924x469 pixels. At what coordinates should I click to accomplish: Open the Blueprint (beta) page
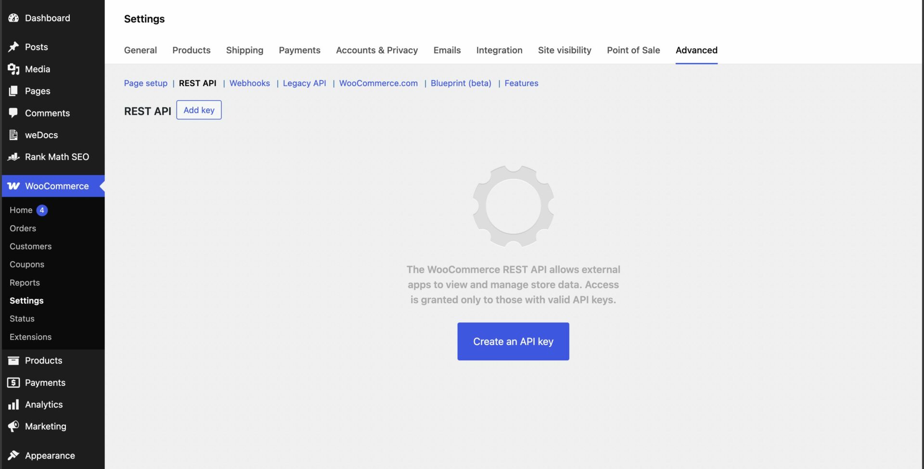tap(461, 83)
